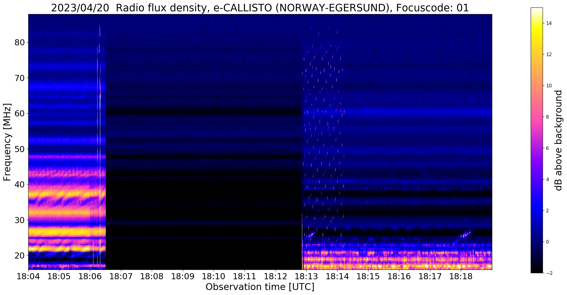567x295 pixels.
Task: Click the colorbar tick label 4
Action: [547, 179]
